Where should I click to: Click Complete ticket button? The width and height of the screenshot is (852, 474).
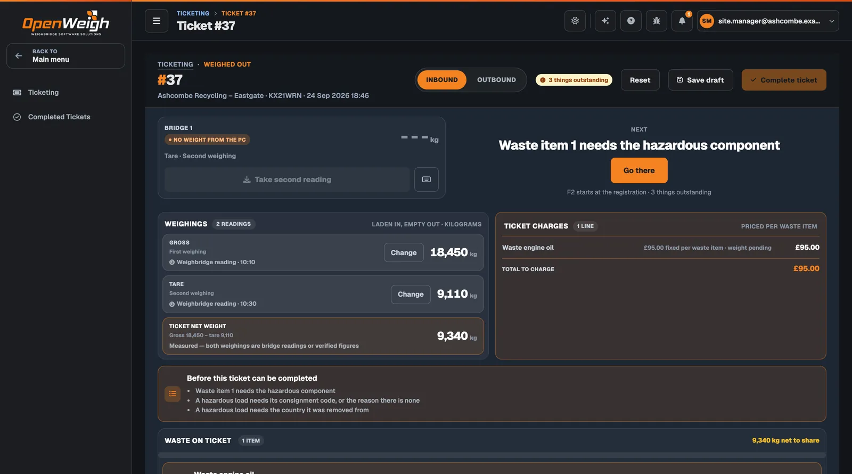[x=784, y=80]
